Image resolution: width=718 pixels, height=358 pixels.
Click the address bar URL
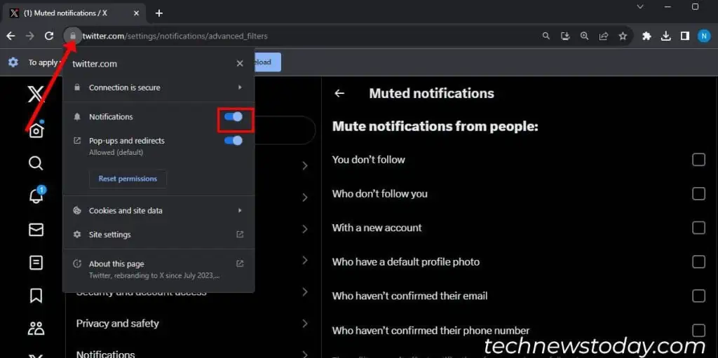click(x=175, y=36)
